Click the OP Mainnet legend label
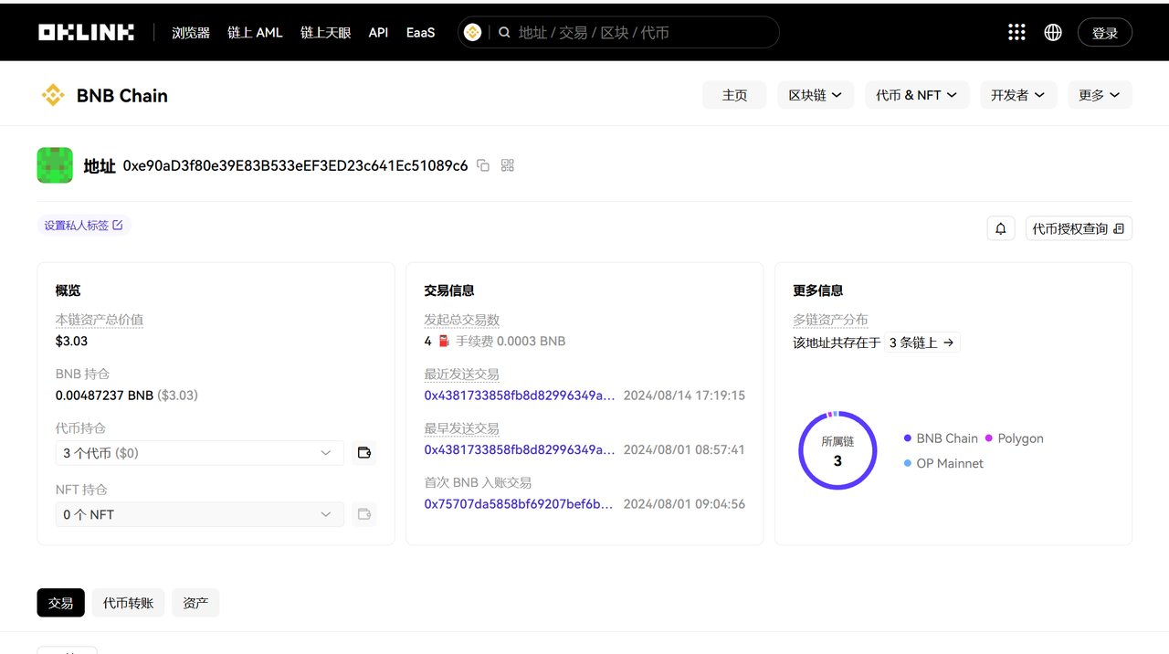The height and width of the screenshot is (654, 1169). (950, 463)
